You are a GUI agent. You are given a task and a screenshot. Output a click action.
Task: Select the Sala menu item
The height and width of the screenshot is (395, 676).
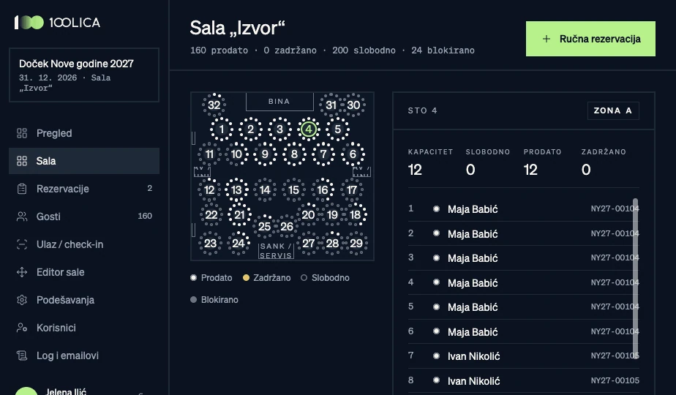pyautogui.click(x=84, y=161)
